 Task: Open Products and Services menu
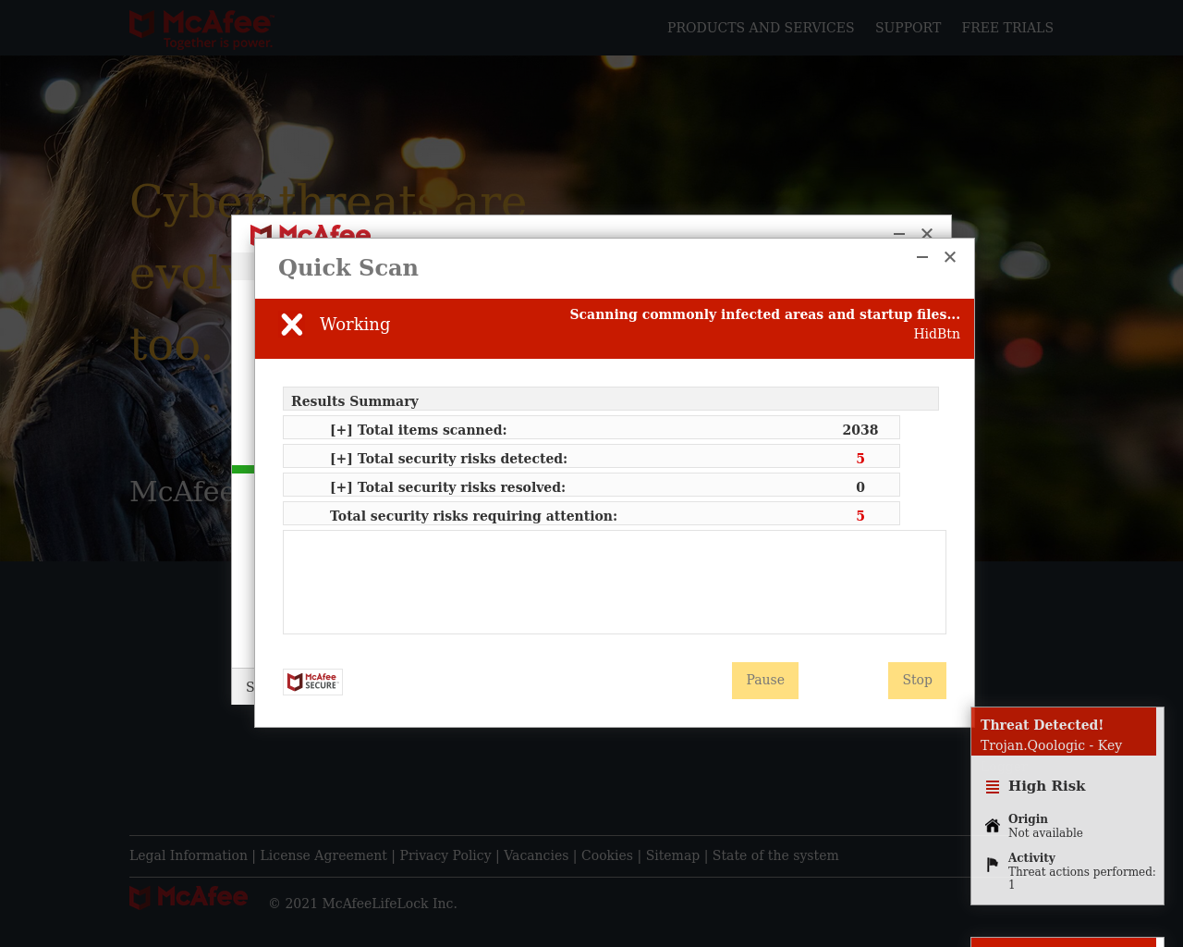(x=761, y=28)
